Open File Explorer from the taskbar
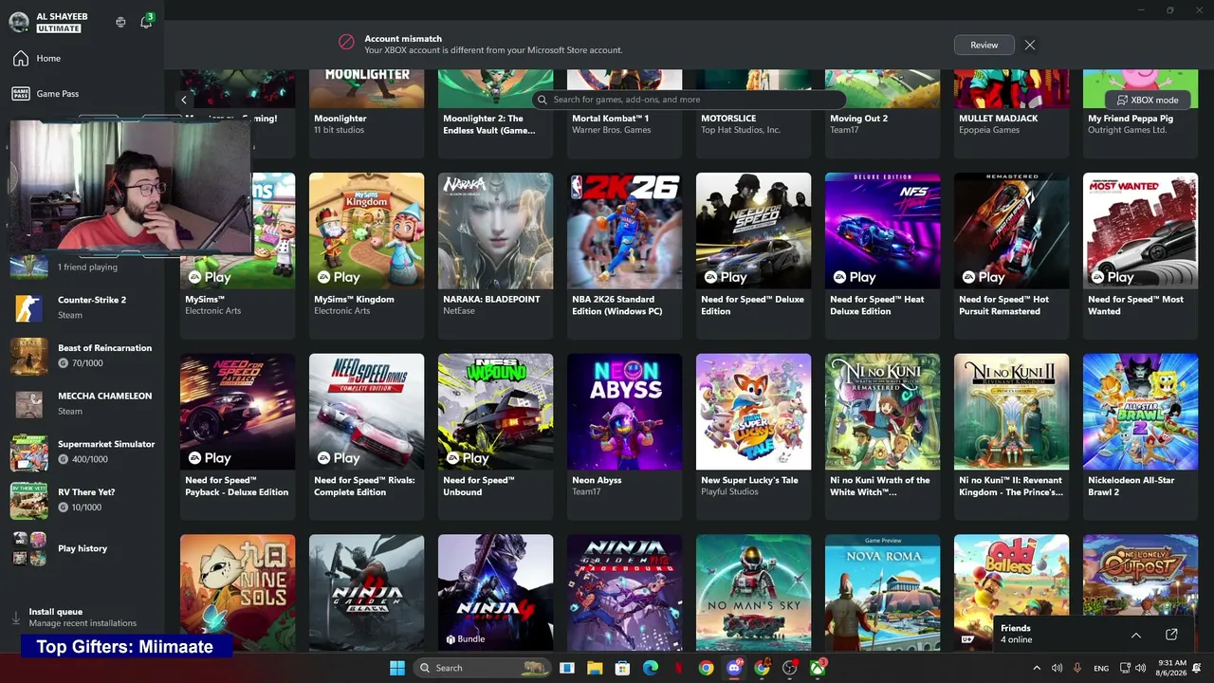The height and width of the screenshot is (683, 1214). (x=595, y=668)
